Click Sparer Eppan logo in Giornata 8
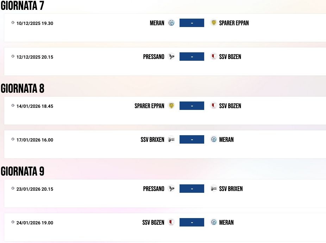Viewport: 326px width, 243px height. coord(171,106)
